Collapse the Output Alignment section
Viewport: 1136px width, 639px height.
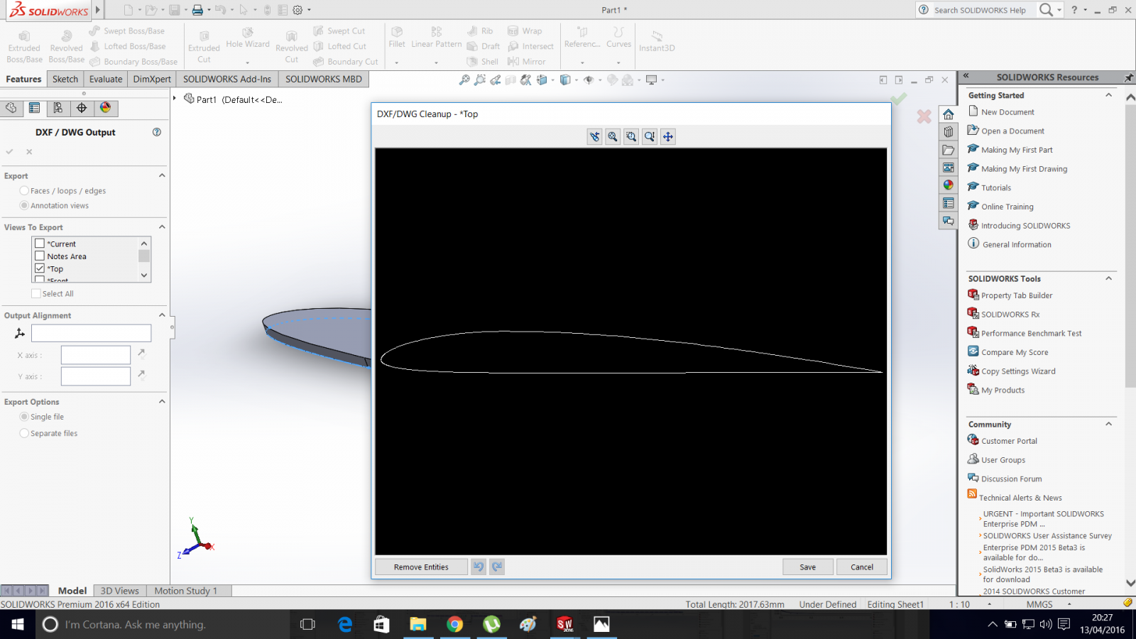pos(162,315)
